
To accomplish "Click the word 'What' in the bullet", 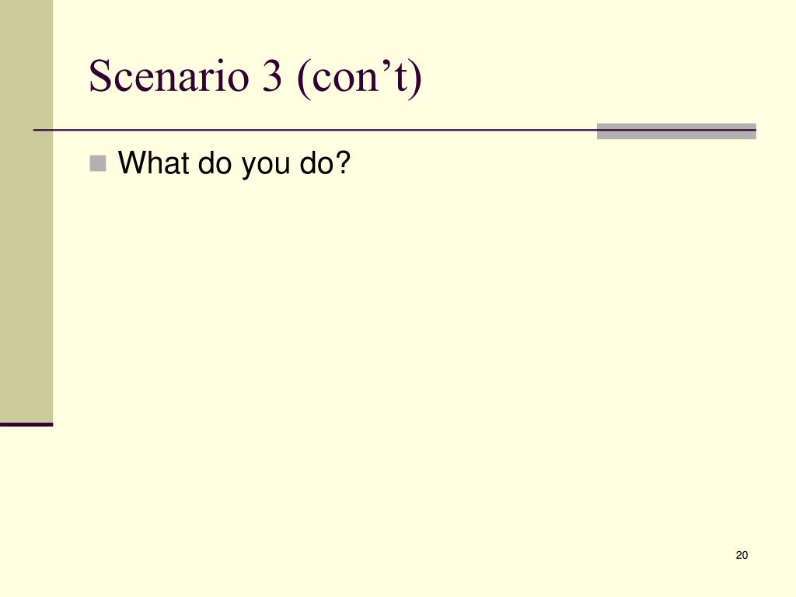I will point(154,162).
